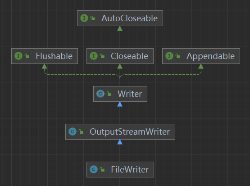The image size is (250, 186).
Task: Click the public lock icon beside Closeable
Action: point(102,56)
